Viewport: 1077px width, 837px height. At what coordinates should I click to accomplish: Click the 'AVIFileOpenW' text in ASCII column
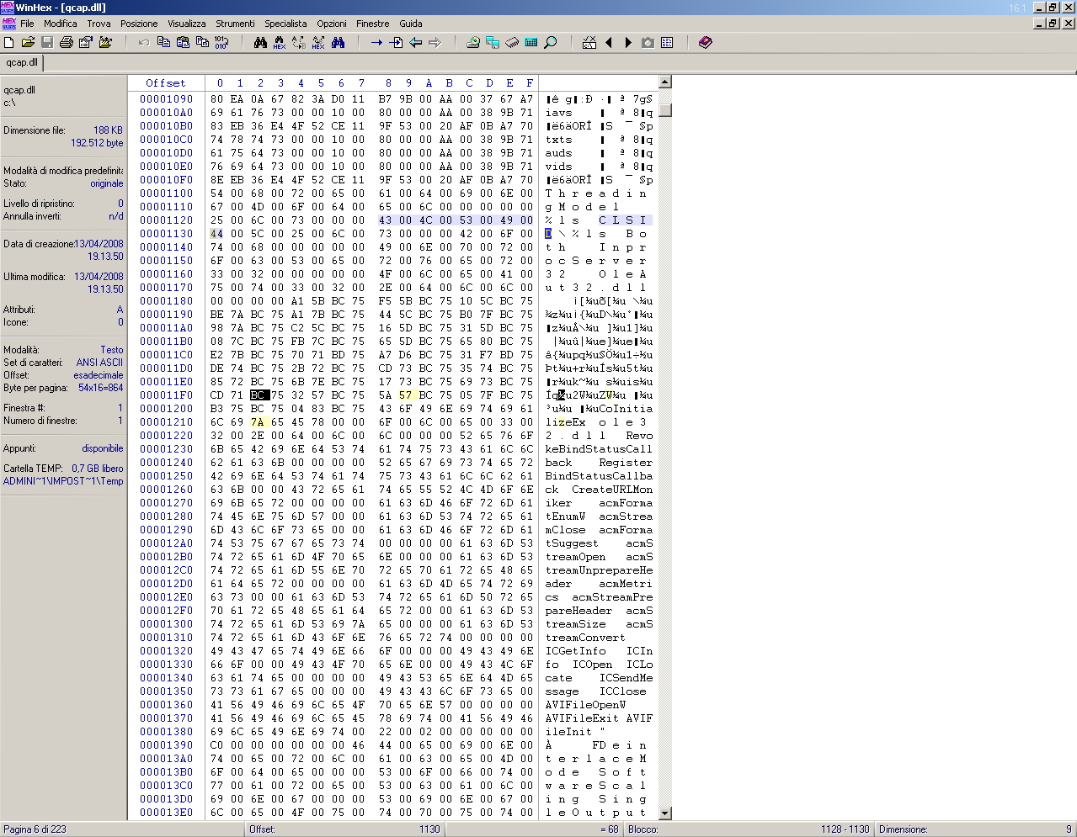click(585, 705)
